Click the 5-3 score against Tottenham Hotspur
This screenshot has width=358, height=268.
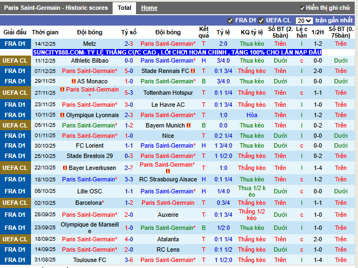(129, 93)
